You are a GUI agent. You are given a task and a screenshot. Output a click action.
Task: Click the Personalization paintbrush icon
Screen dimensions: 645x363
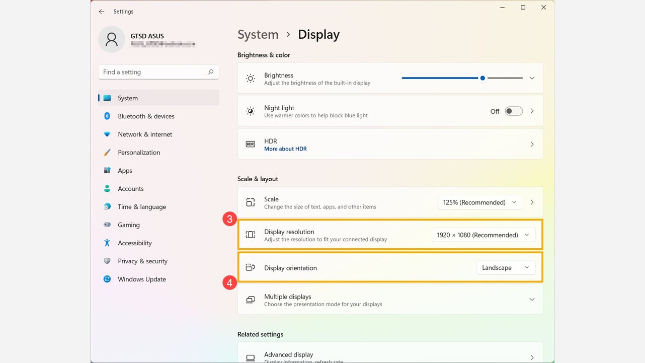(107, 153)
